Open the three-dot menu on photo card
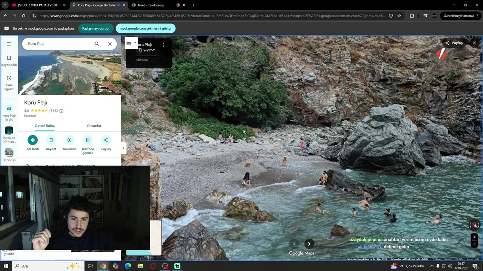The image size is (483, 271). pyautogui.click(x=163, y=45)
